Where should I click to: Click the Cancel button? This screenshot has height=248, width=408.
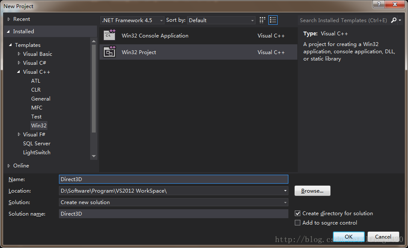pos(383,236)
